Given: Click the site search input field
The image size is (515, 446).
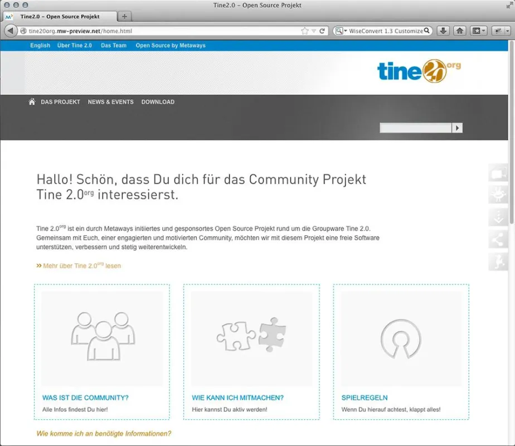Looking at the screenshot, I should pos(415,128).
